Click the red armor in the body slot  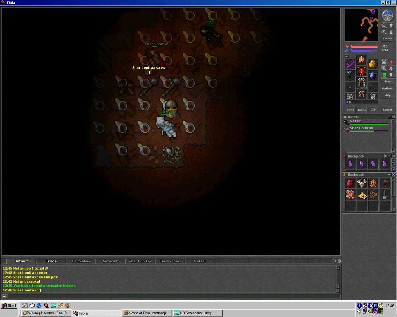pos(362,71)
